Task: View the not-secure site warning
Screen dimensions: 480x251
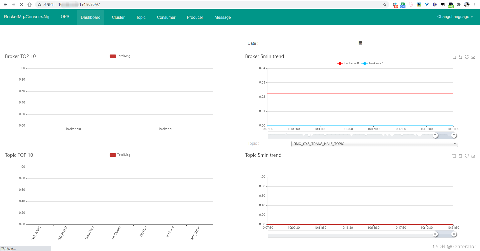Action: pyautogui.click(x=46, y=4)
